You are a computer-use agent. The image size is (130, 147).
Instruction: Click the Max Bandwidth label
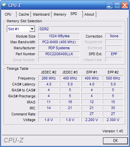click(x=23, y=42)
